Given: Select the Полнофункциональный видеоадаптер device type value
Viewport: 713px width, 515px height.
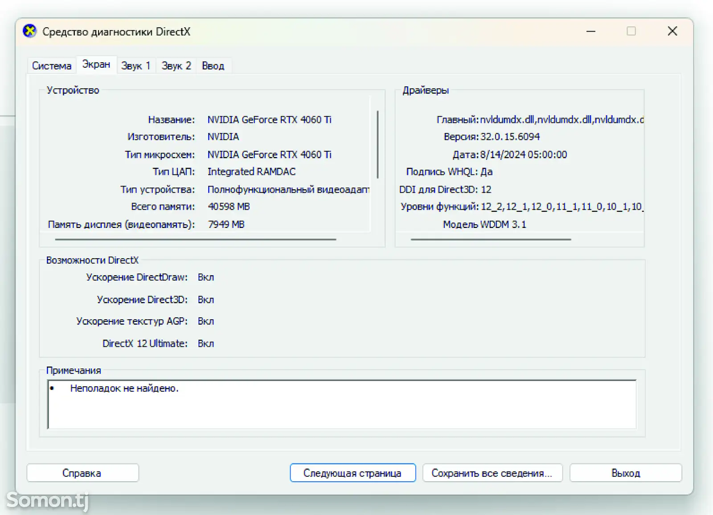Looking at the screenshot, I should point(288,190).
